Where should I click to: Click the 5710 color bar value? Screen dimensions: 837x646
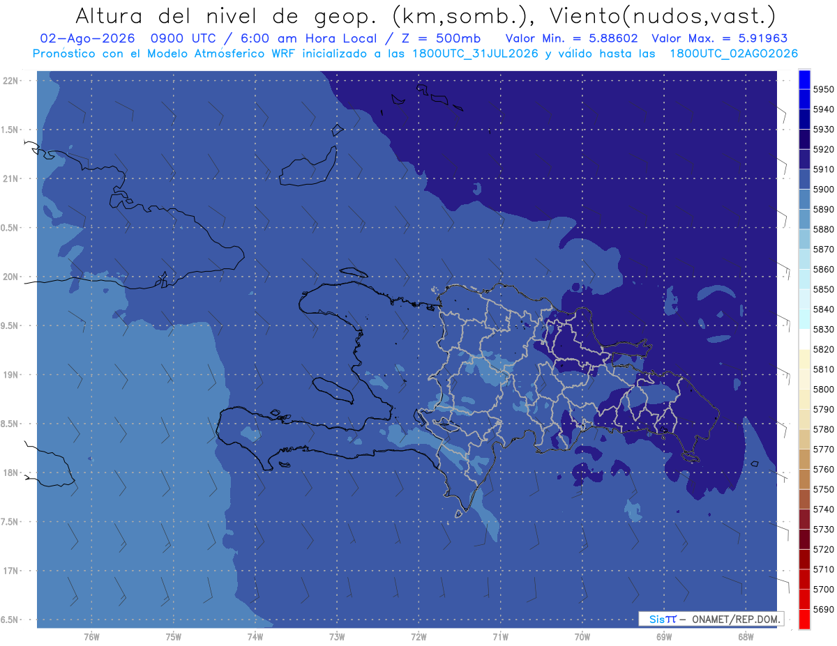(824, 569)
